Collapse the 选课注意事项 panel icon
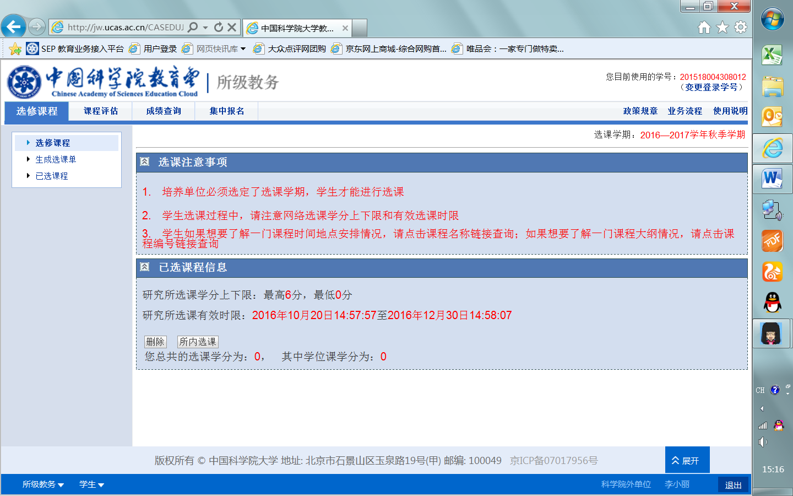The width and height of the screenshot is (793, 496). pyautogui.click(x=145, y=161)
